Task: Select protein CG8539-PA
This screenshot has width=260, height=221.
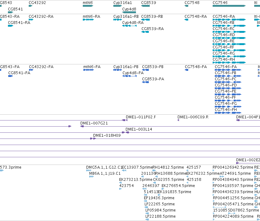Action: 153,79
